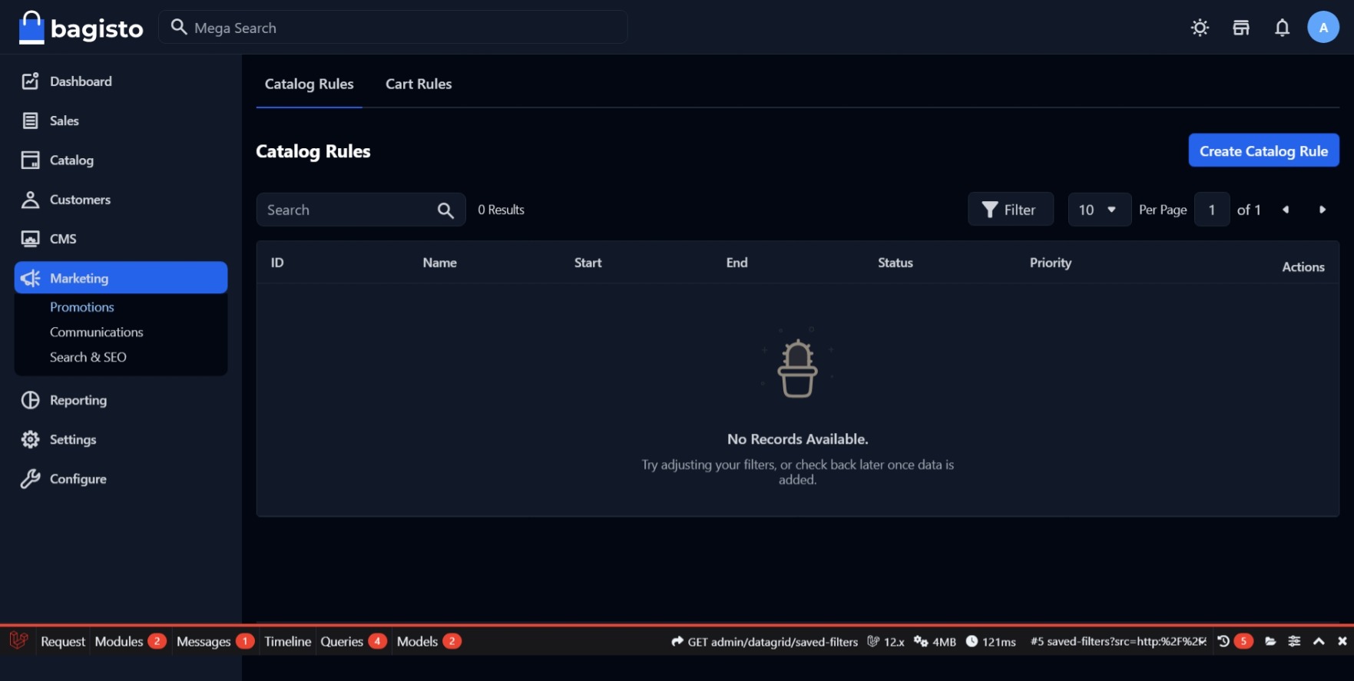Open the #5 saved-filters request dropdown
Screen dimensions: 1354x681
click(x=1118, y=641)
